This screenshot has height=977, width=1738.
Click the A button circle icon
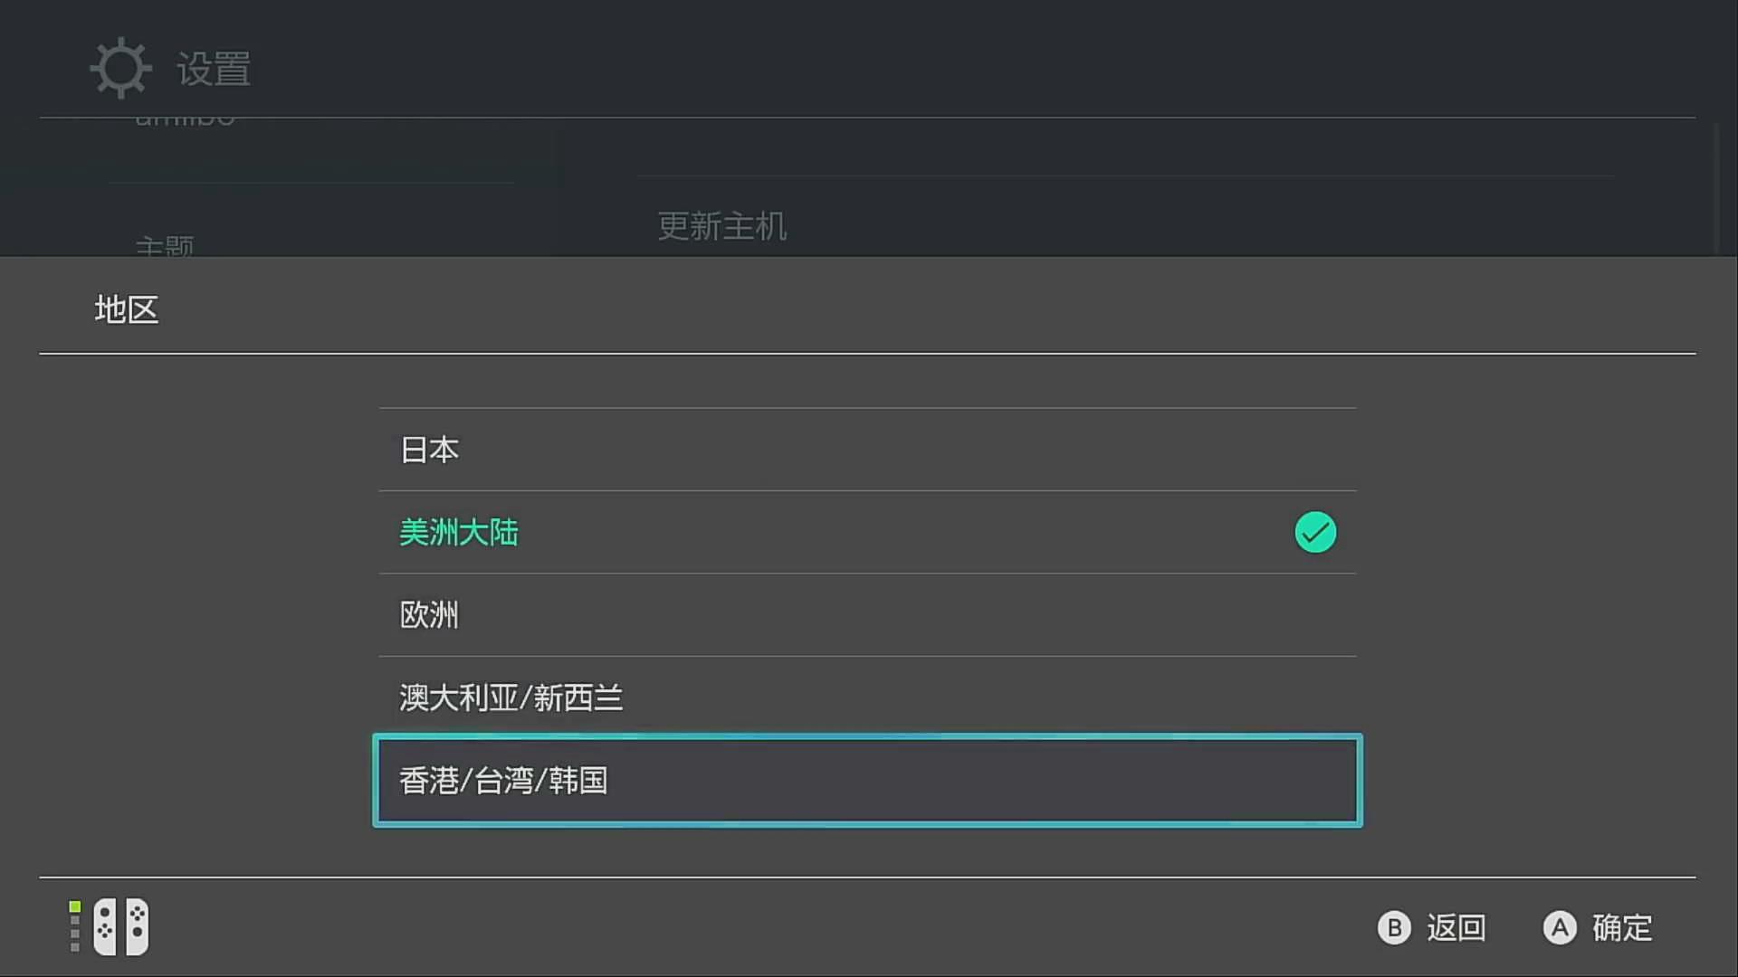click(x=1560, y=927)
